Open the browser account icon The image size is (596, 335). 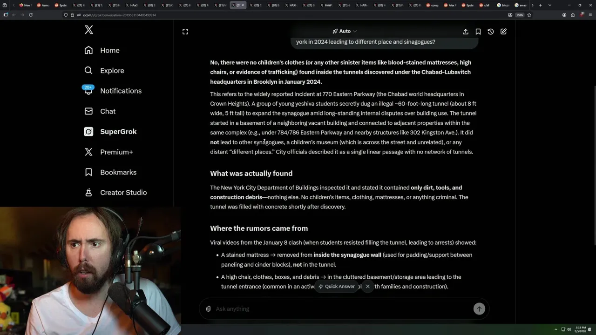[564, 15]
